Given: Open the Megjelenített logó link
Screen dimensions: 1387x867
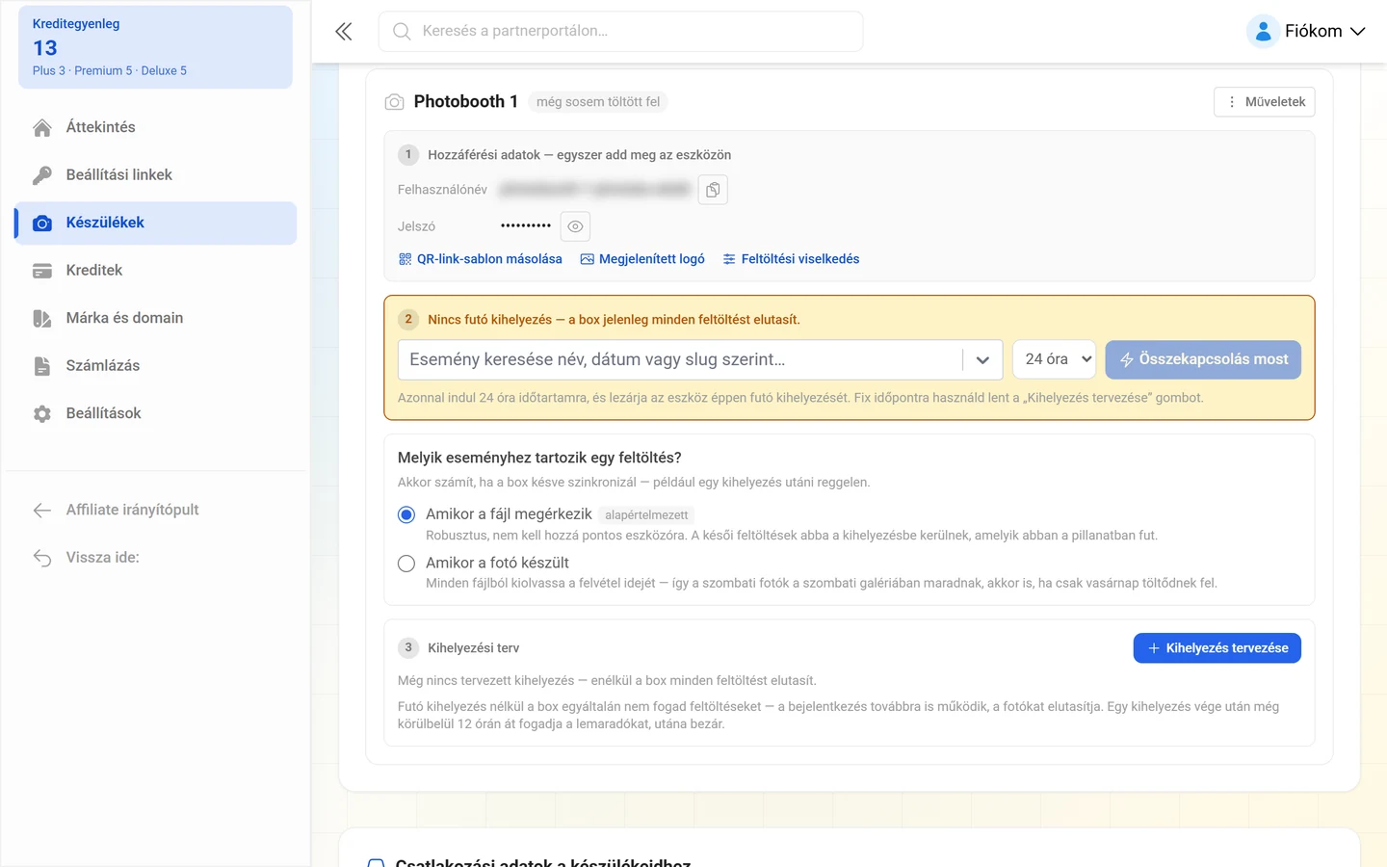Looking at the screenshot, I should 642,259.
